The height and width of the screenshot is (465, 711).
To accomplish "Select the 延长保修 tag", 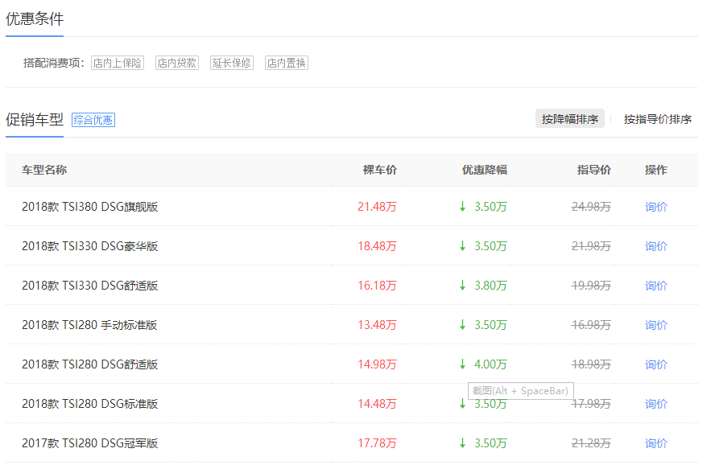I will [x=232, y=63].
